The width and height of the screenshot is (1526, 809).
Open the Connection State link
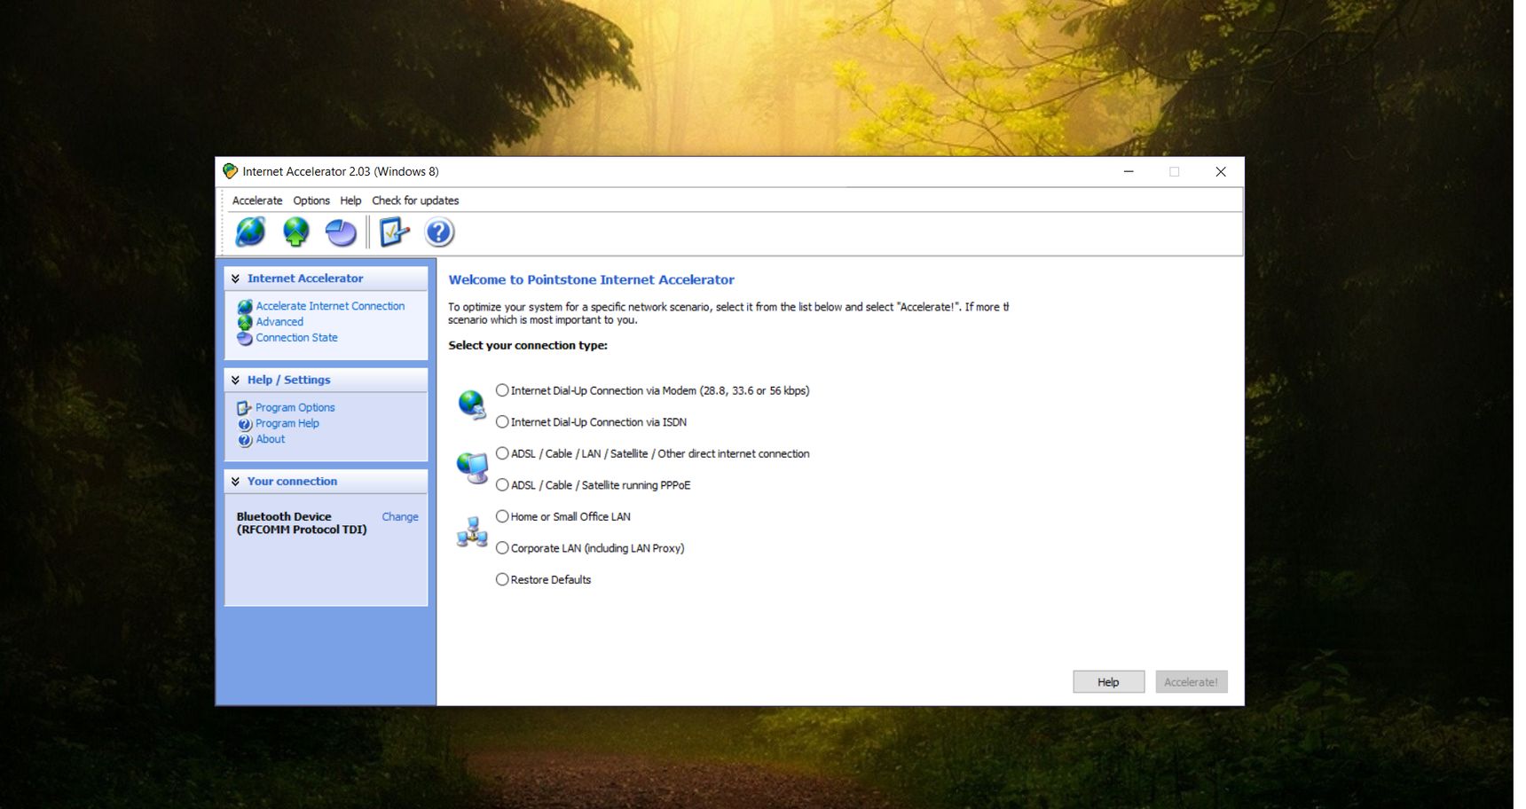(296, 338)
